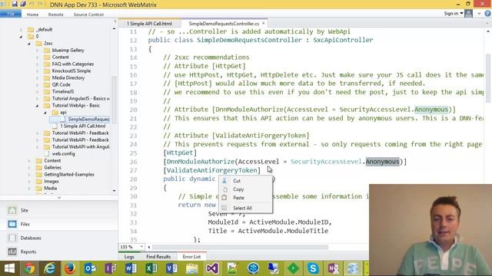Open OneNote from the taskbar
This screenshot has height=276, width=492.
tap(334, 268)
